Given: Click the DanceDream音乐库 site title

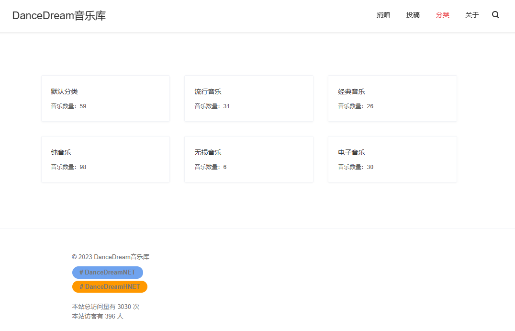Looking at the screenshot, I should pos(59,15).
